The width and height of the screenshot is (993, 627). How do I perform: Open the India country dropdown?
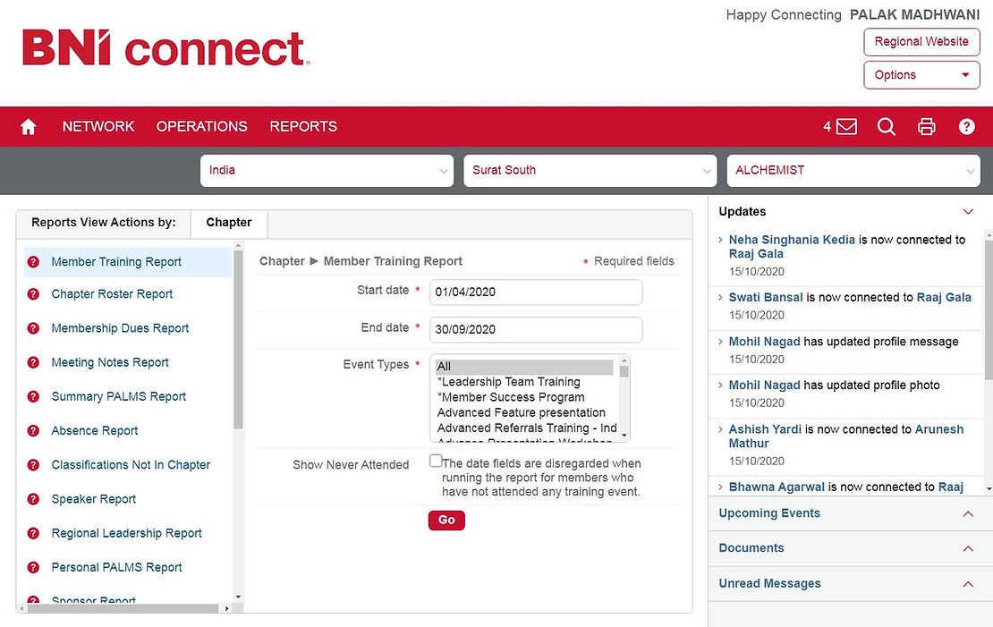(327, 171)
